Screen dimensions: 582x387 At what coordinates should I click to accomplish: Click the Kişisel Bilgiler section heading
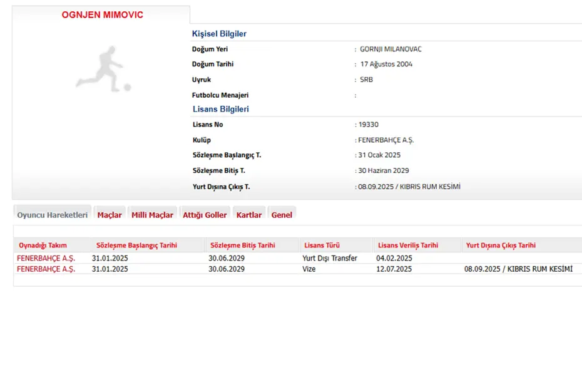click(x=219, y=34)
